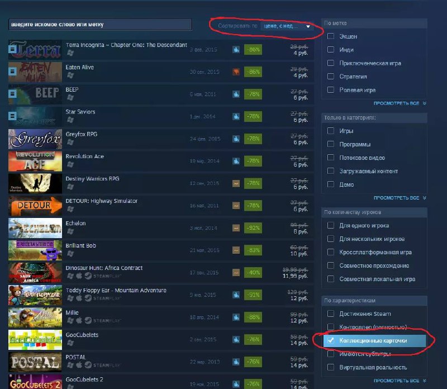Click the wishlist icon on Eaten Alive thumbnail
Screen dimensions: 447x389
click(x=12, y=72)
